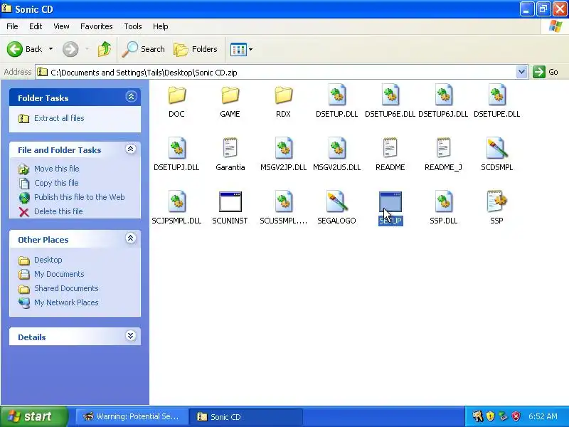The image size is (569, 427).
Task: Open the Back history dropdown arrow
Action: tap(50, 49)
